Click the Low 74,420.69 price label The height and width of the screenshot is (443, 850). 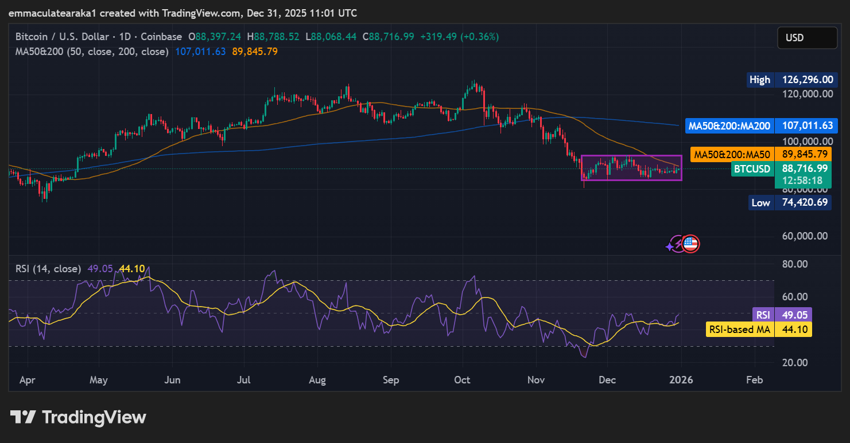[x=760, y=202]
